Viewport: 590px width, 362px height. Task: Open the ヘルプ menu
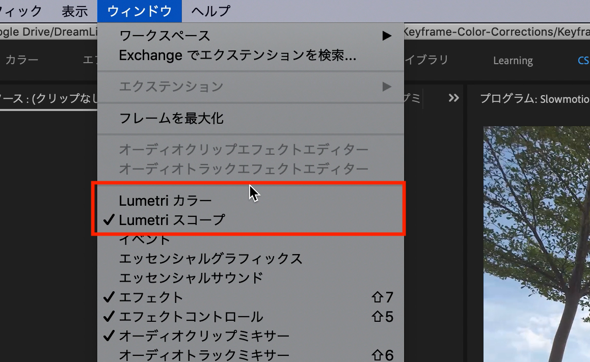(211, 11)
